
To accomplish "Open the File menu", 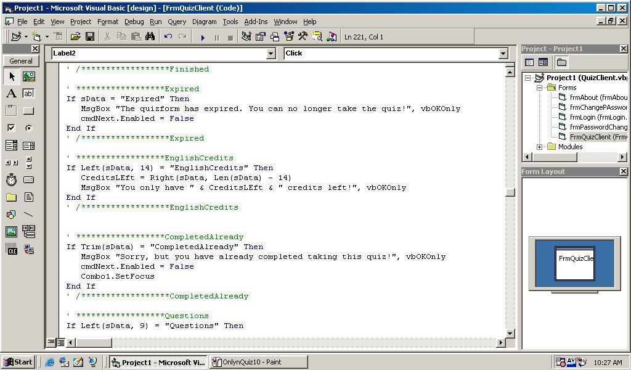I will pos(22,22).
